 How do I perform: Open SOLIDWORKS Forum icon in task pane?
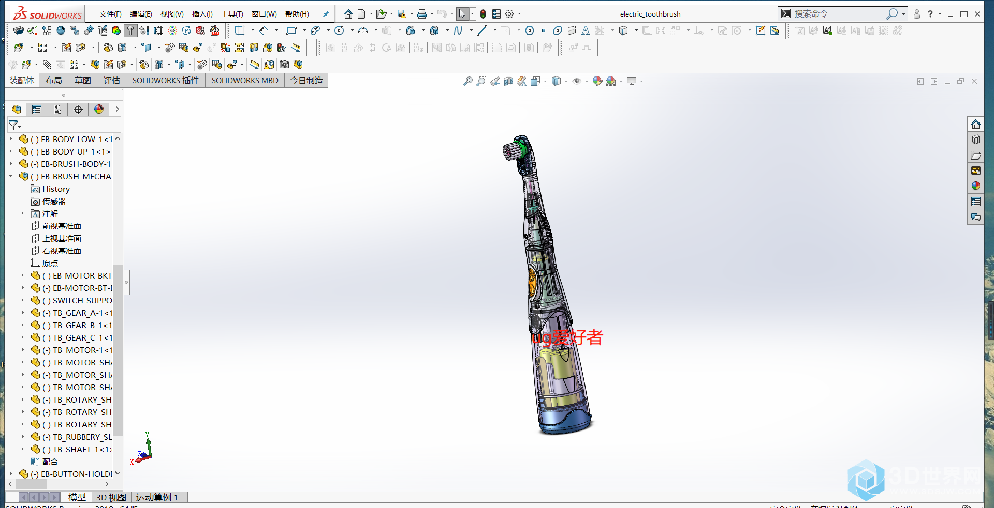tap(976, 217)
